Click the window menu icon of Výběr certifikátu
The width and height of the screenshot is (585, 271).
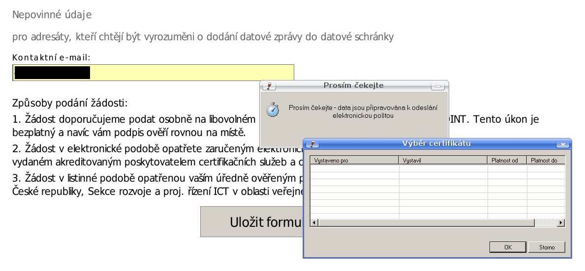click(x=312, y=144)
